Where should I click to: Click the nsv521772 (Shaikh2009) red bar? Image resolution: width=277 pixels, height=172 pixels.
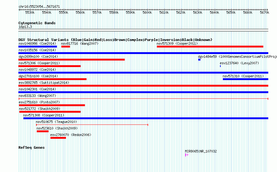pos(50,112)
